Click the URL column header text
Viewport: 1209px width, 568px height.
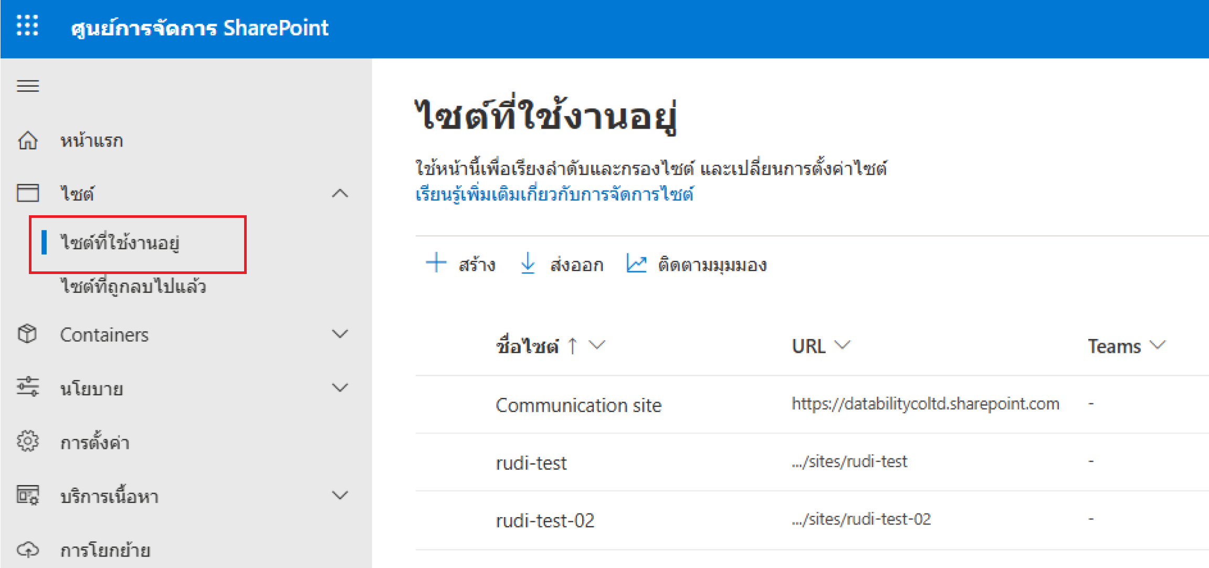(x=808, y=346)
